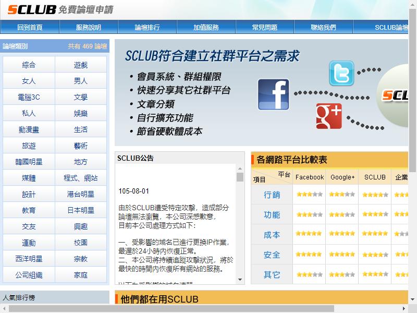The image size is (417, 313).
Task: Select the 綜合 forum category
Action: click(x=29, y=65)
